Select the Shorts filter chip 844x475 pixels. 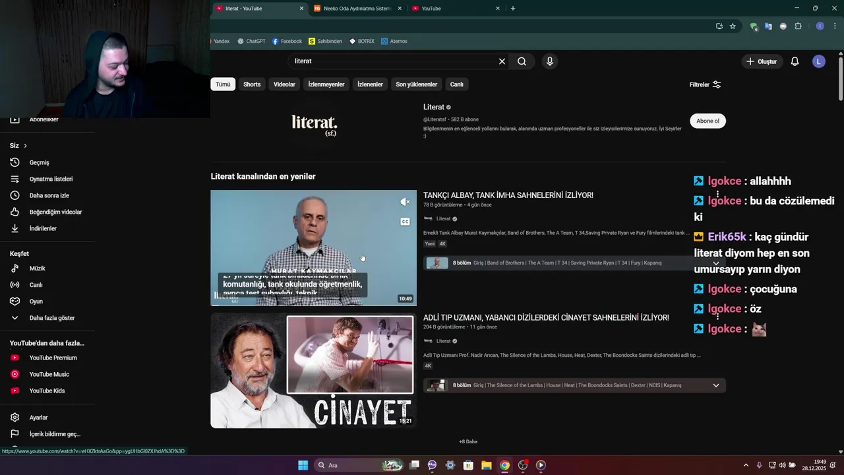(x=252, y=84)
